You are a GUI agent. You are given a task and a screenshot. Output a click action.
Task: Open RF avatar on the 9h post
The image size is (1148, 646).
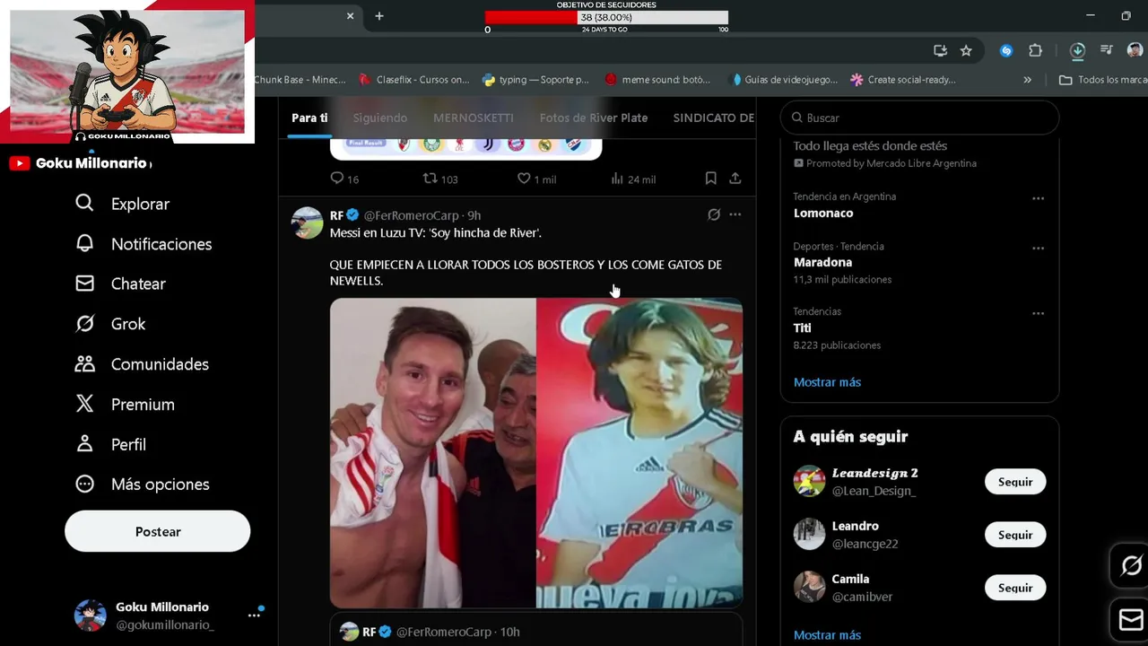coord(308,223)
